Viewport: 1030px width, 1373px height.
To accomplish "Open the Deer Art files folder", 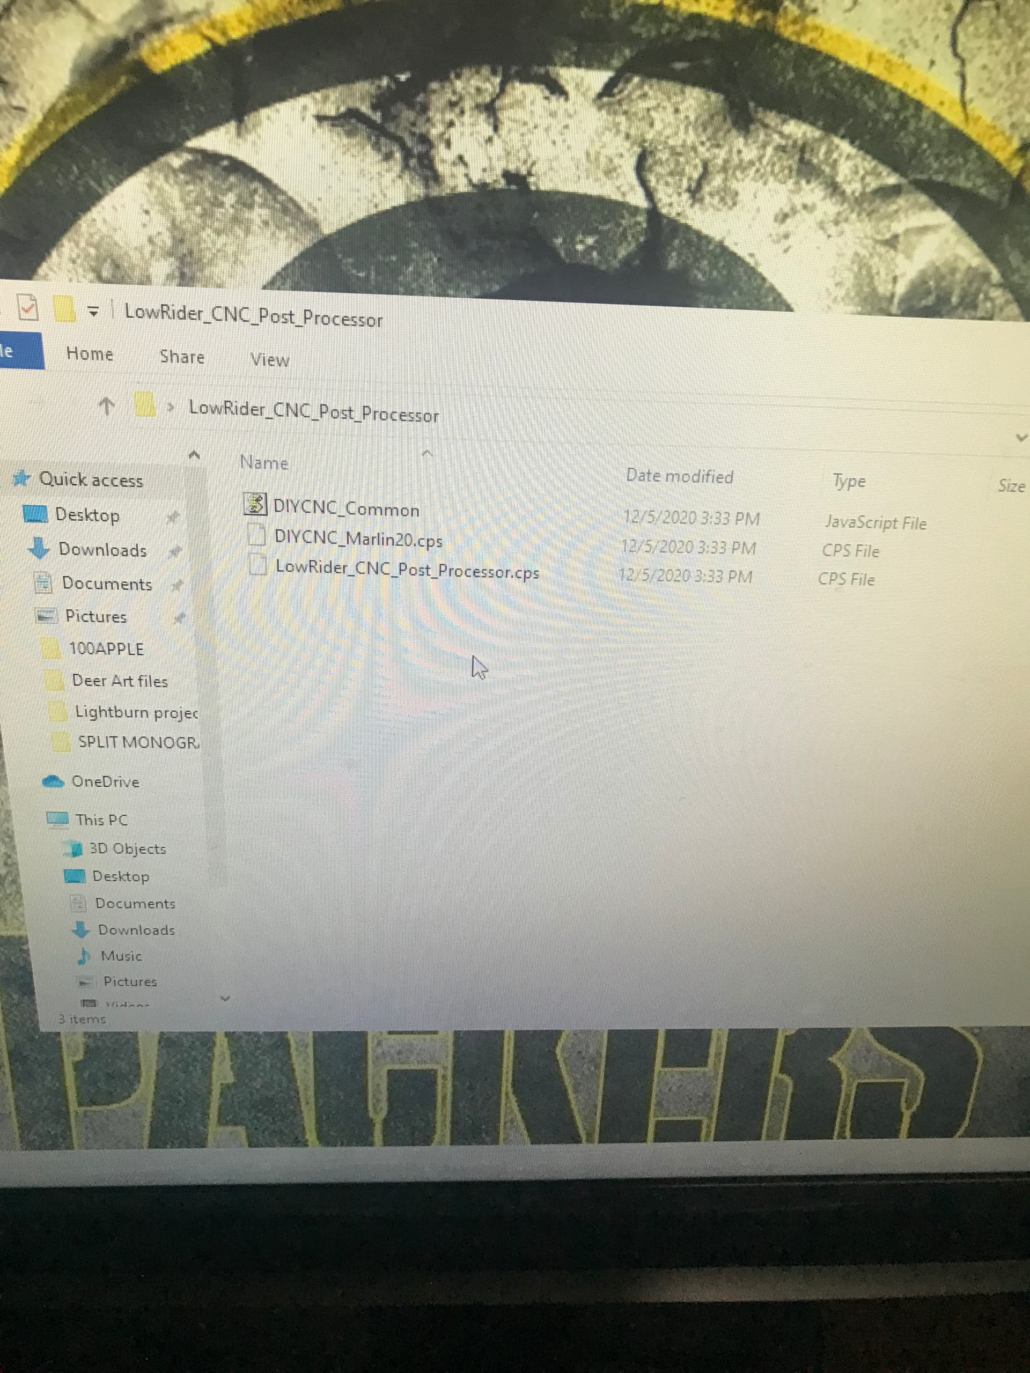I will (119, 681).
